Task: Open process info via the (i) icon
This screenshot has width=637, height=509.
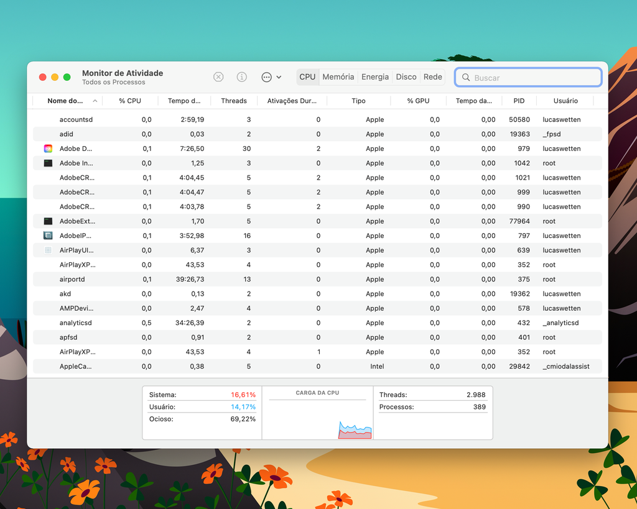Action: 242,76
